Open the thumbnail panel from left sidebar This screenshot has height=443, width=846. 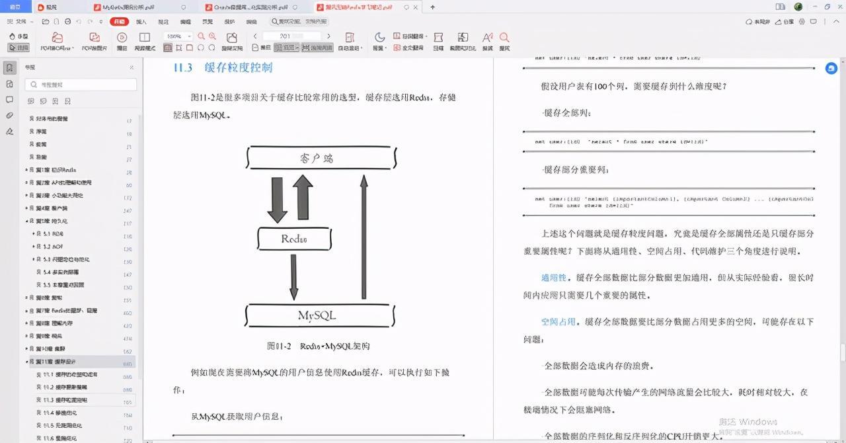click(x=9, y=84)
